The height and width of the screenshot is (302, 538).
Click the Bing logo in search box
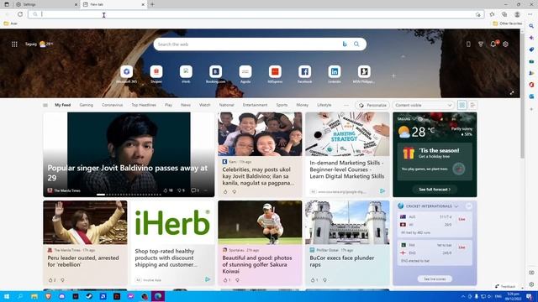345,44
